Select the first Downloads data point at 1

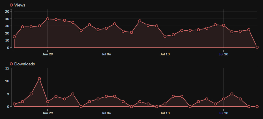14,104
